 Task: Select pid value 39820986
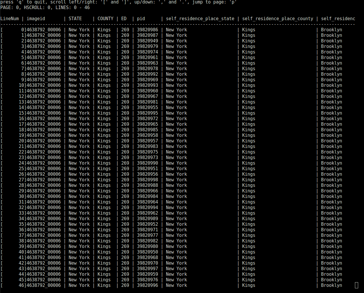tap(148, 30)
